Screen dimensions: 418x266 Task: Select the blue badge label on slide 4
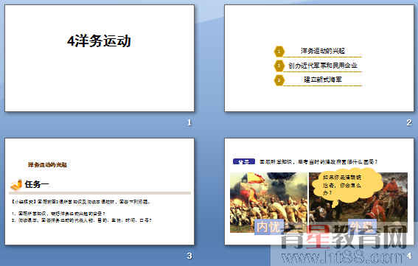pos(244,161)
